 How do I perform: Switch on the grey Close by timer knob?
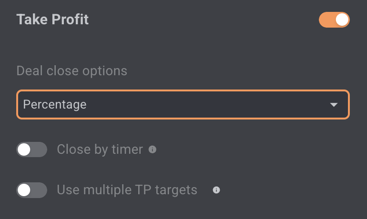coord(24,149)
